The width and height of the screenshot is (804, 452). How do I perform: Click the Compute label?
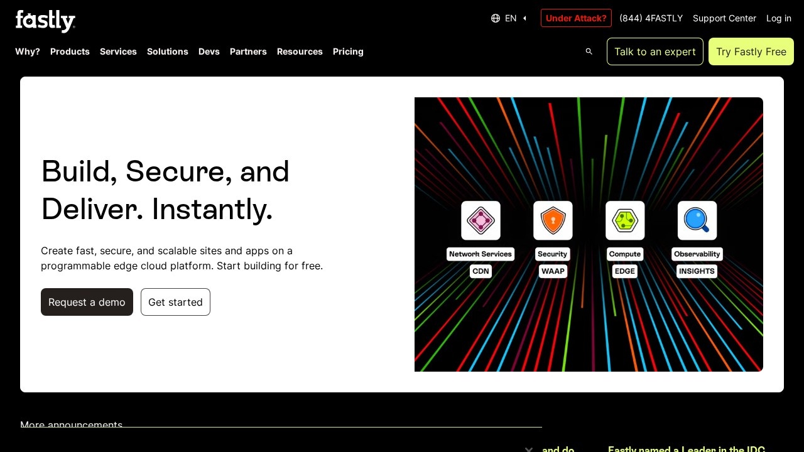[x=625, y=254]
